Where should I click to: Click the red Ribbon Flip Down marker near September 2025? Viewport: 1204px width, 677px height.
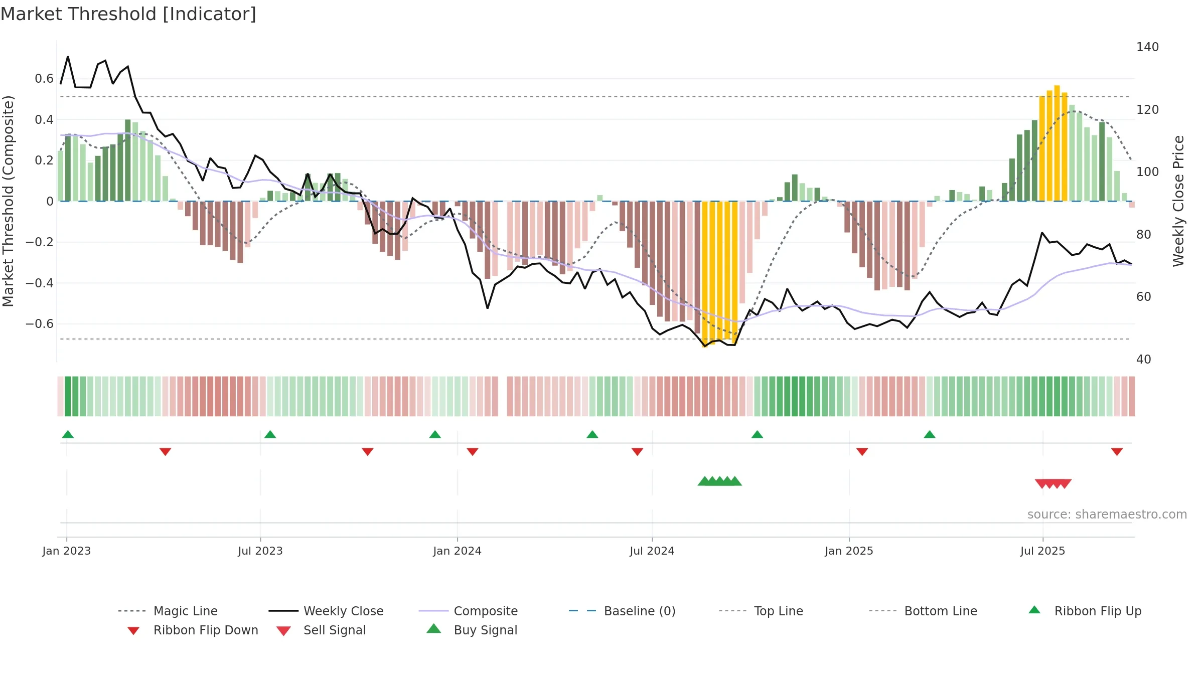pyautogui.click(x=1117, y=452)
